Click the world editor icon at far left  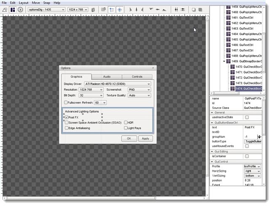(5, 9)
